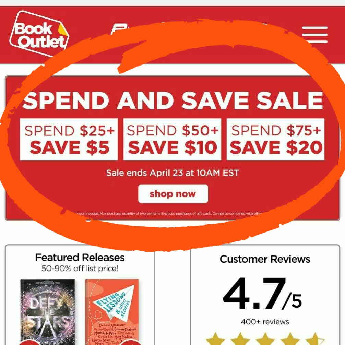Image resolution: width=345 pixels, height=345 pixels.
Task: Click the red badge under Defy the Stars
Action: click(x=31, y=342)
